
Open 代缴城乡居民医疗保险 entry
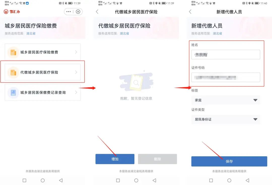[x=43, y=72]
